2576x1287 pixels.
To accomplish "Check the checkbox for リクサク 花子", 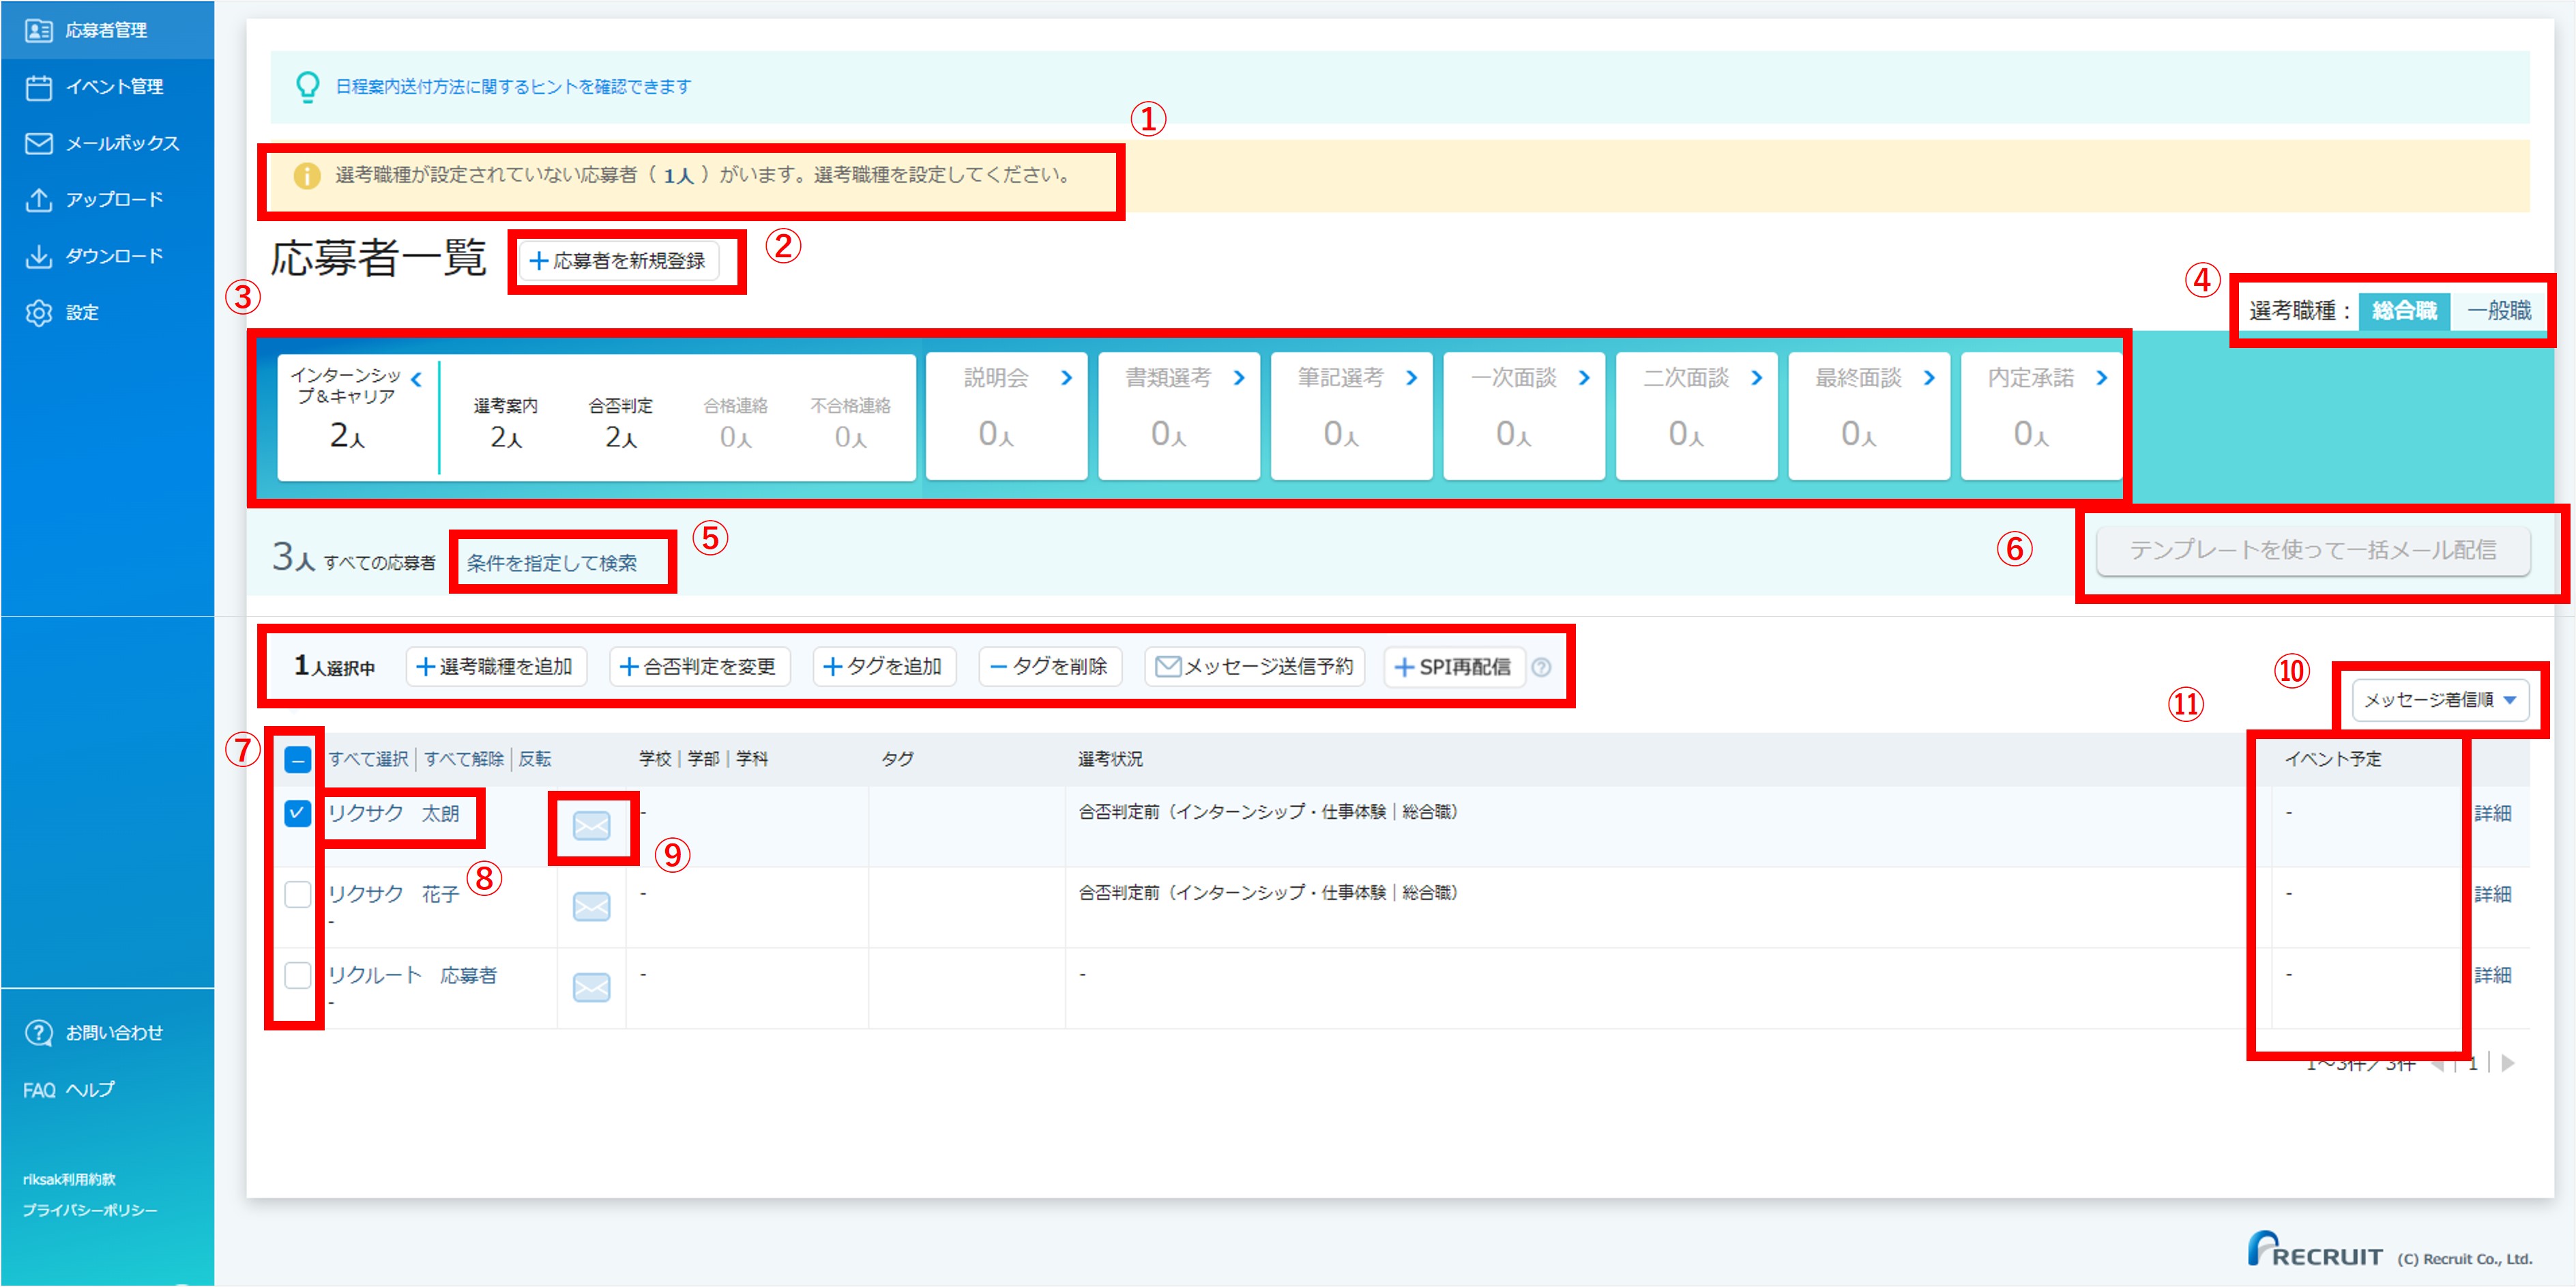I will 298,894.
